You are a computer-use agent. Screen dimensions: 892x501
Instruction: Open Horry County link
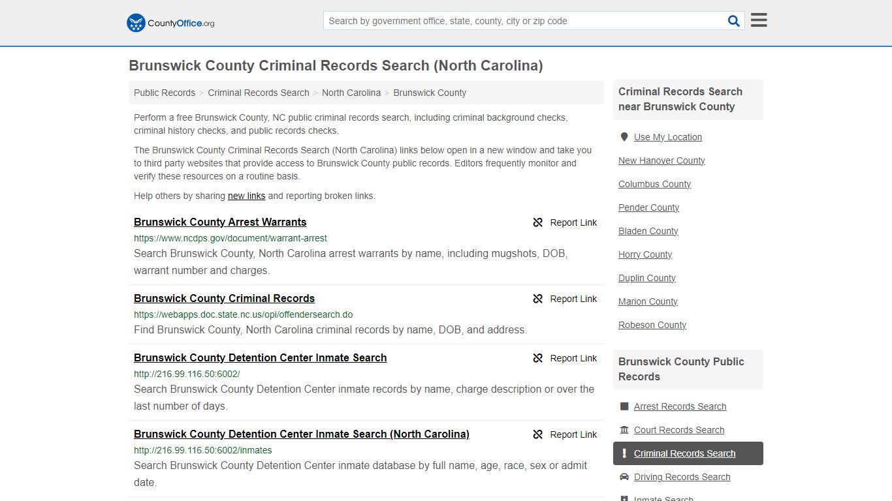(x=645, y=254)
